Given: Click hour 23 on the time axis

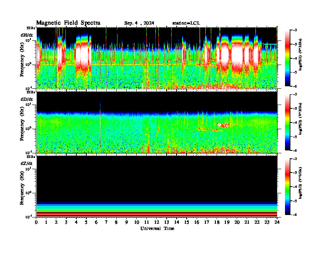Looking at the screenshot, I should pos(267,222).
